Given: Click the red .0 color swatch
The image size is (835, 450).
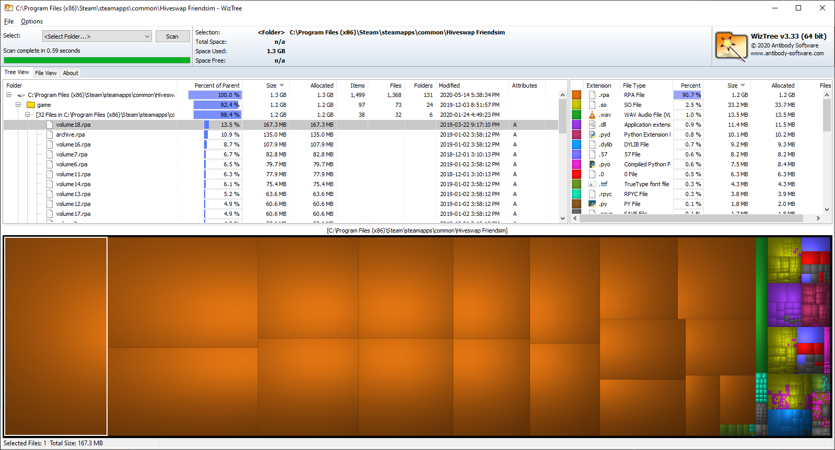Looking at the screenshot, I should pyautogui.click(x=577, y=174).
